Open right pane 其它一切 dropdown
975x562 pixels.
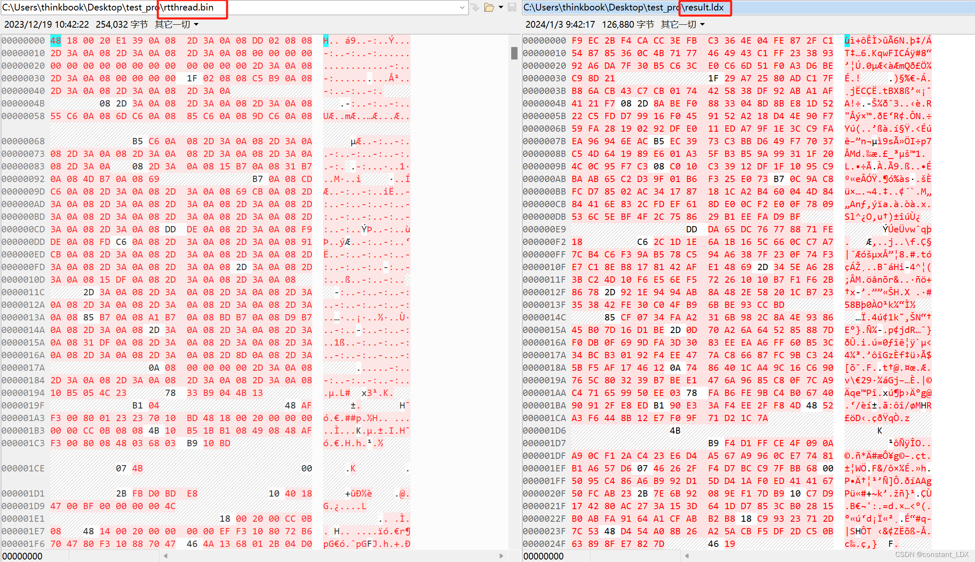(682, 24)
